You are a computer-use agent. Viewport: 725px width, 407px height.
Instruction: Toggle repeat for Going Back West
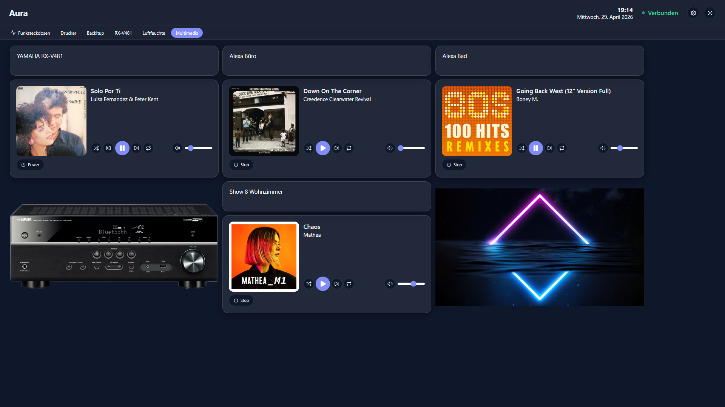[562, 148]
